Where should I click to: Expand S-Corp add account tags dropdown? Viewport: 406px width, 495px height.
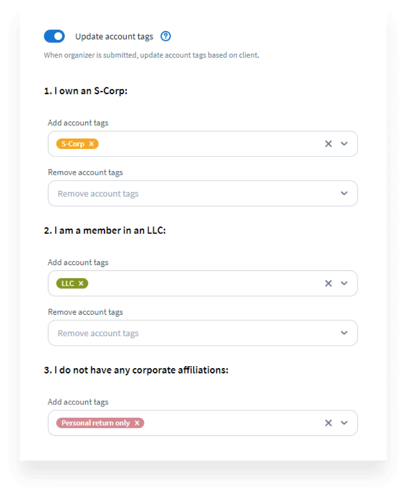pos(344,144)
